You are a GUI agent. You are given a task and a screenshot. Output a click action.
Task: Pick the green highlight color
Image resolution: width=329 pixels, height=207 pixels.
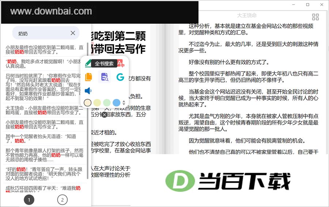click(x=107, y=103)
